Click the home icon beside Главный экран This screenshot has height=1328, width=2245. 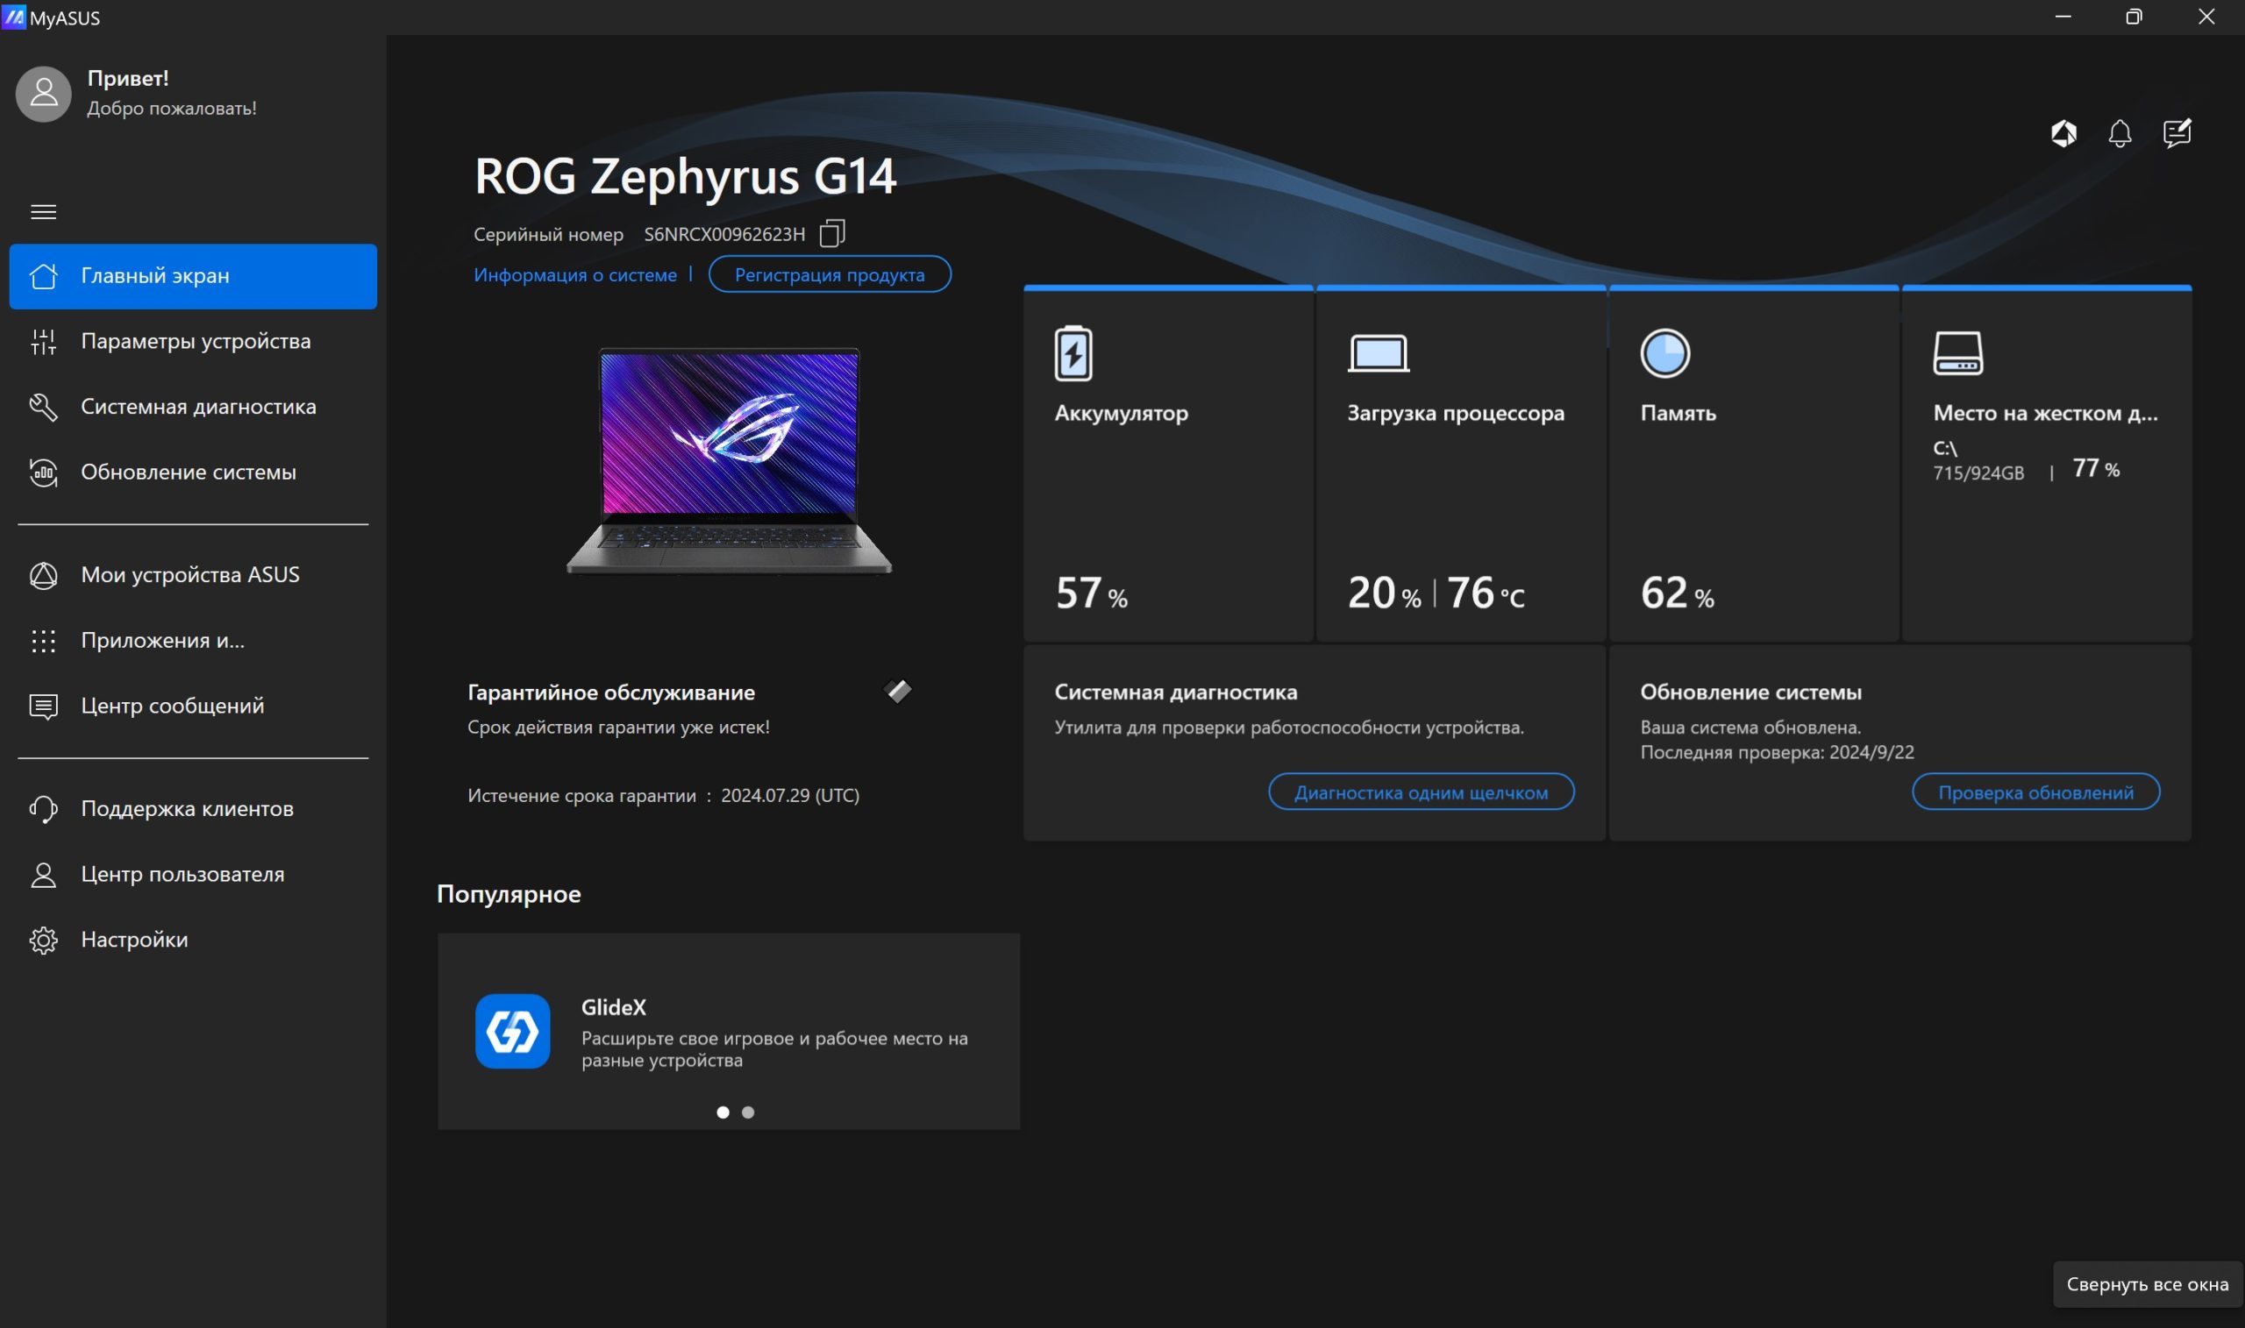[43, 275]
